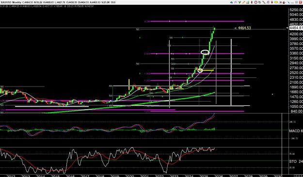The image size is (303, 177).
Task: Click the 1680.00 price axis label
Action: pos(296,92)
